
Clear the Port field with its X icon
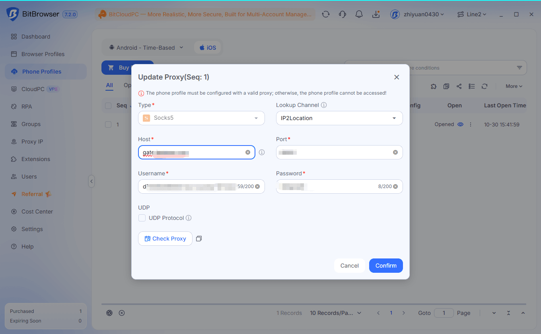(395, 152)
